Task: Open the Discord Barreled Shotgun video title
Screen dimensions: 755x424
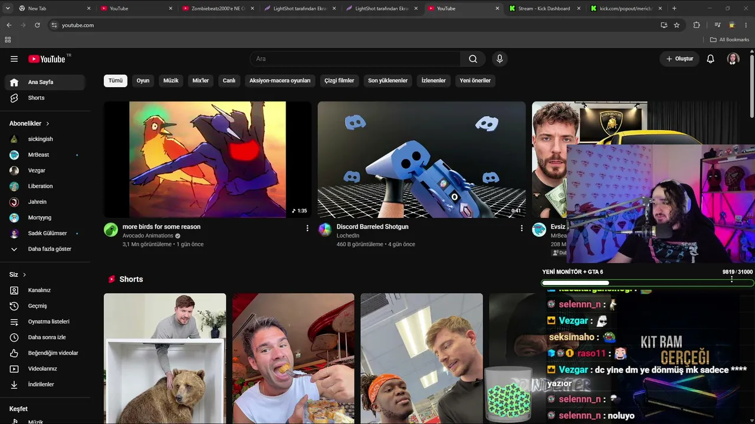Action: 373,227
